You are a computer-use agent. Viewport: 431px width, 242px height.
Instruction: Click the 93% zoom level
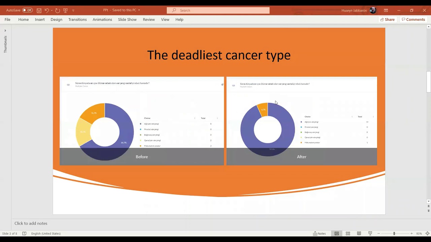click(419, 234)
